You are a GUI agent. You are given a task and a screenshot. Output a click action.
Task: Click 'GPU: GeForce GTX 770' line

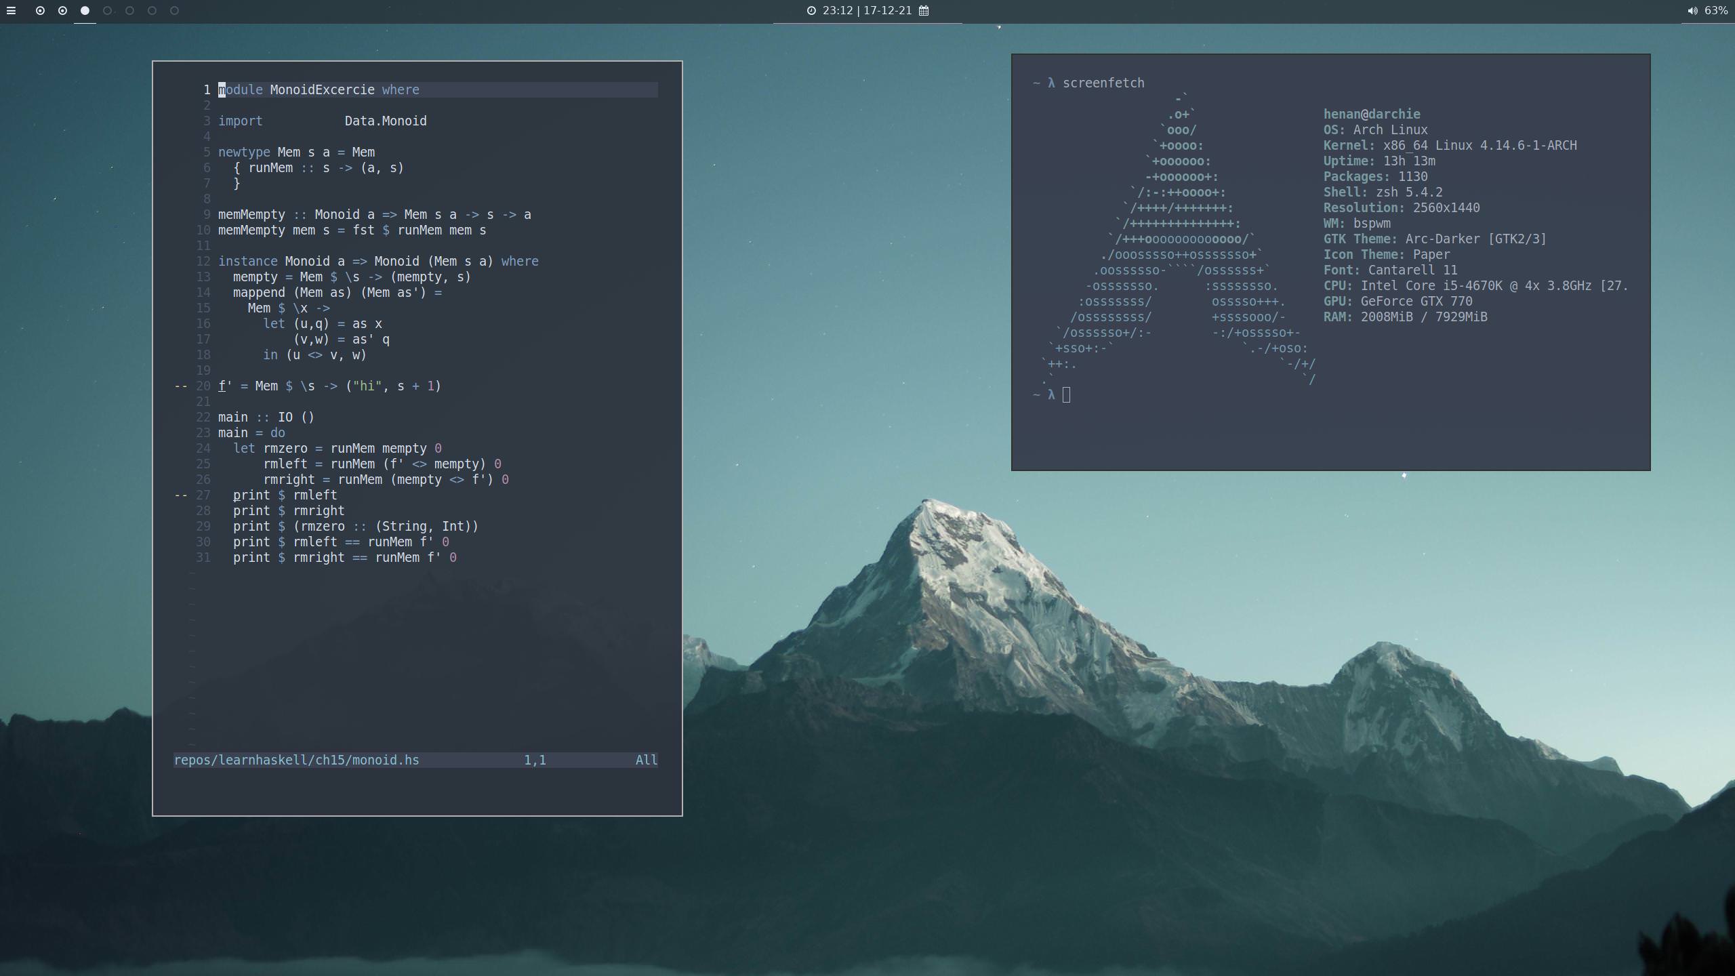click(1398, 301)
